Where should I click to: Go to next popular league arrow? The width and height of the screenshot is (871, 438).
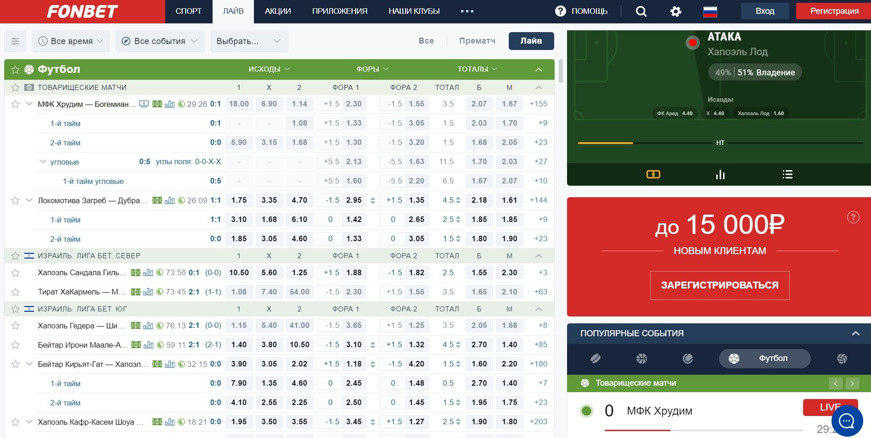click(x=852, y=383)
